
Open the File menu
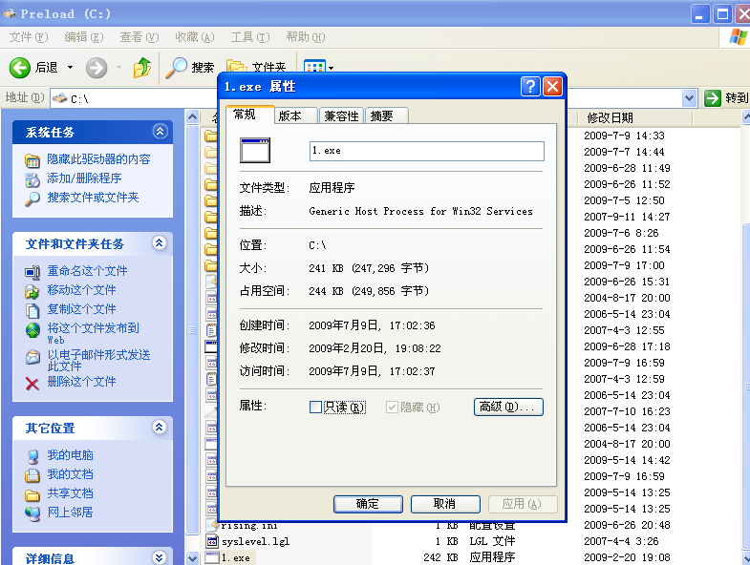29,37
